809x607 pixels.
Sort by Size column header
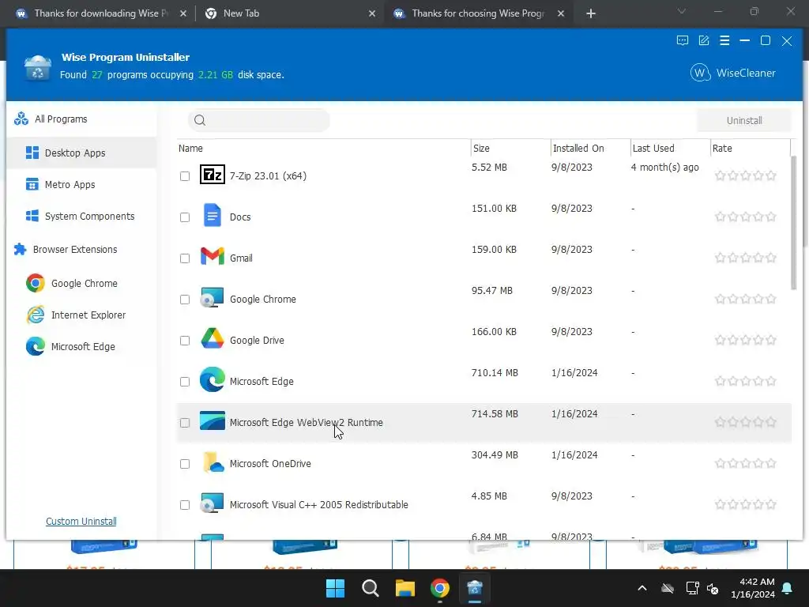pyautogui.click(x=510, y=148)
